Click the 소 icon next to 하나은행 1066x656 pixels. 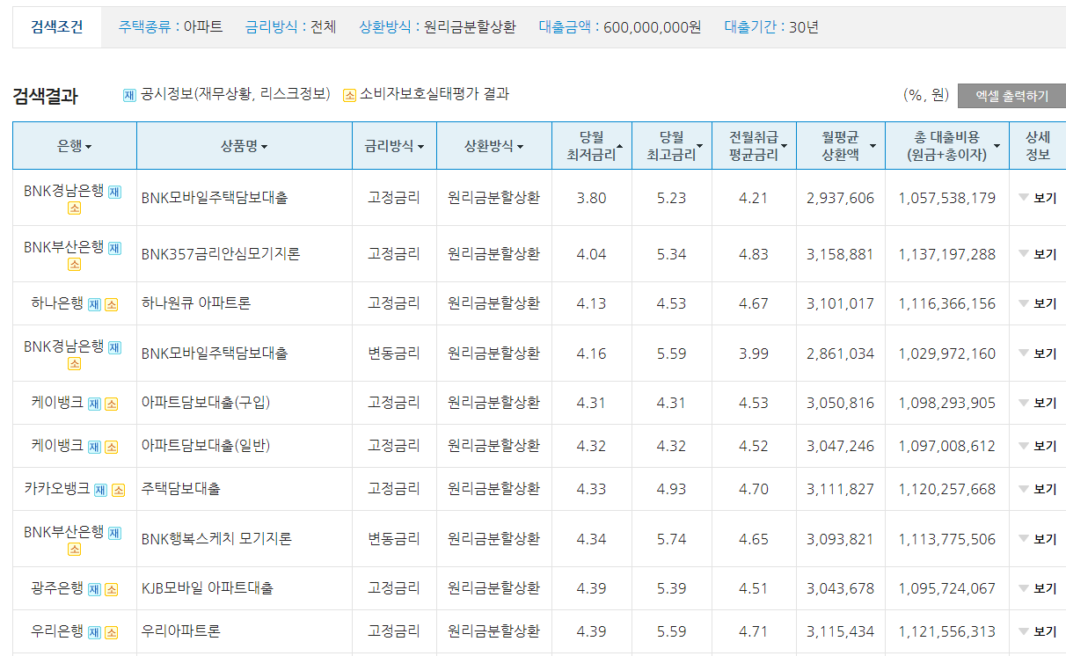[111, 304]
